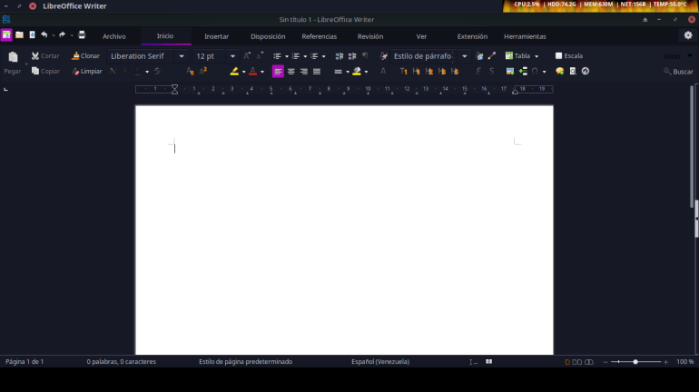Click the zoom slider handle in status bar

635,362
